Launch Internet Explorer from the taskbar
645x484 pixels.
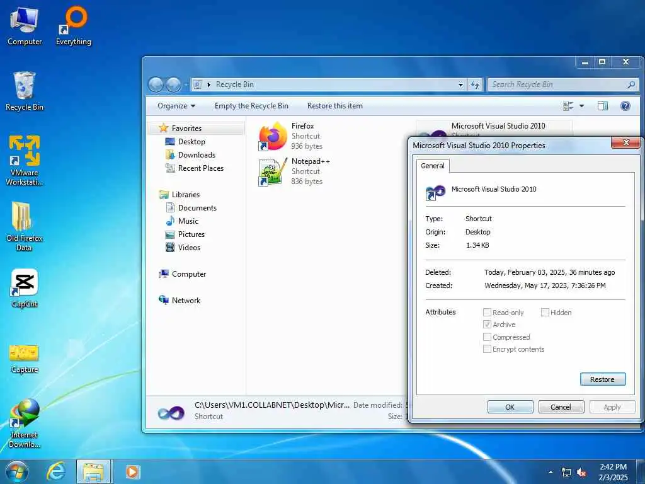[x=56, y=471]
